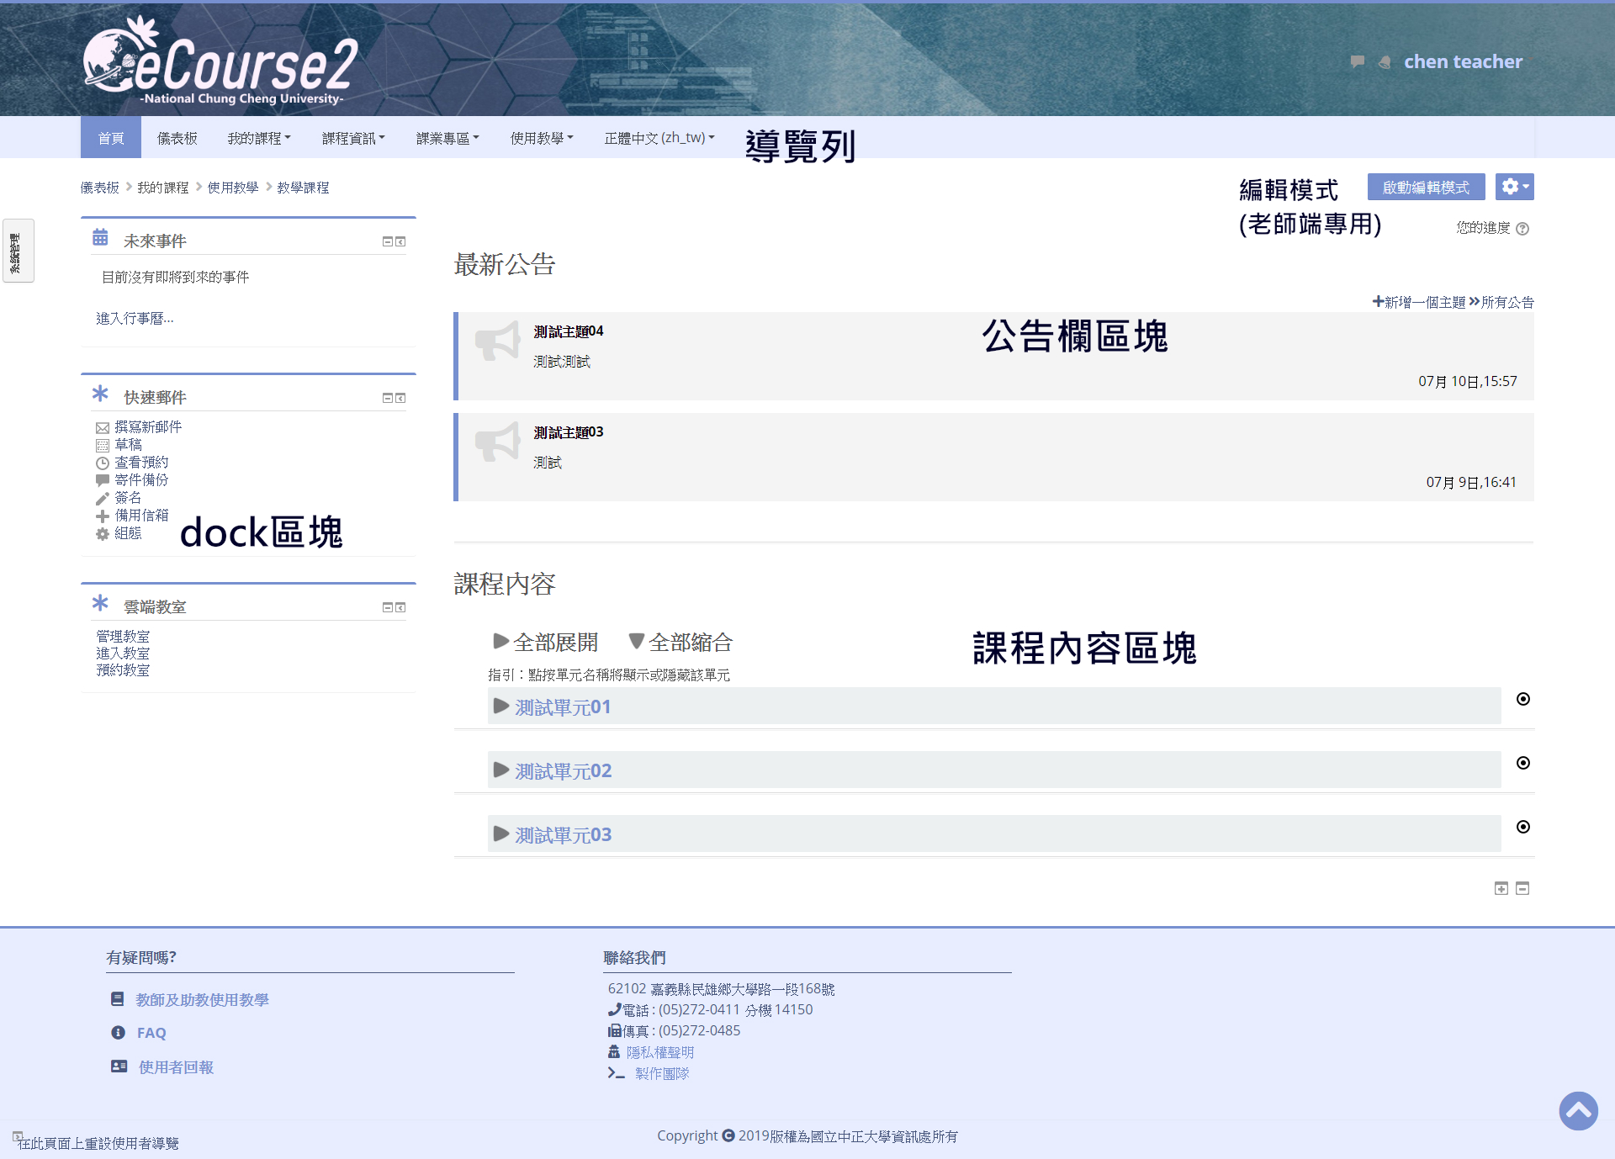This screenshot has height=1159, width=1615.
Task: Expand the 測試單元01 section
Action: pos(563,707)
